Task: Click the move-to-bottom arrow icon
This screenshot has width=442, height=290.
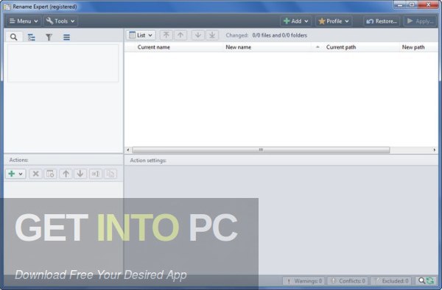Action: click(212, 35)
